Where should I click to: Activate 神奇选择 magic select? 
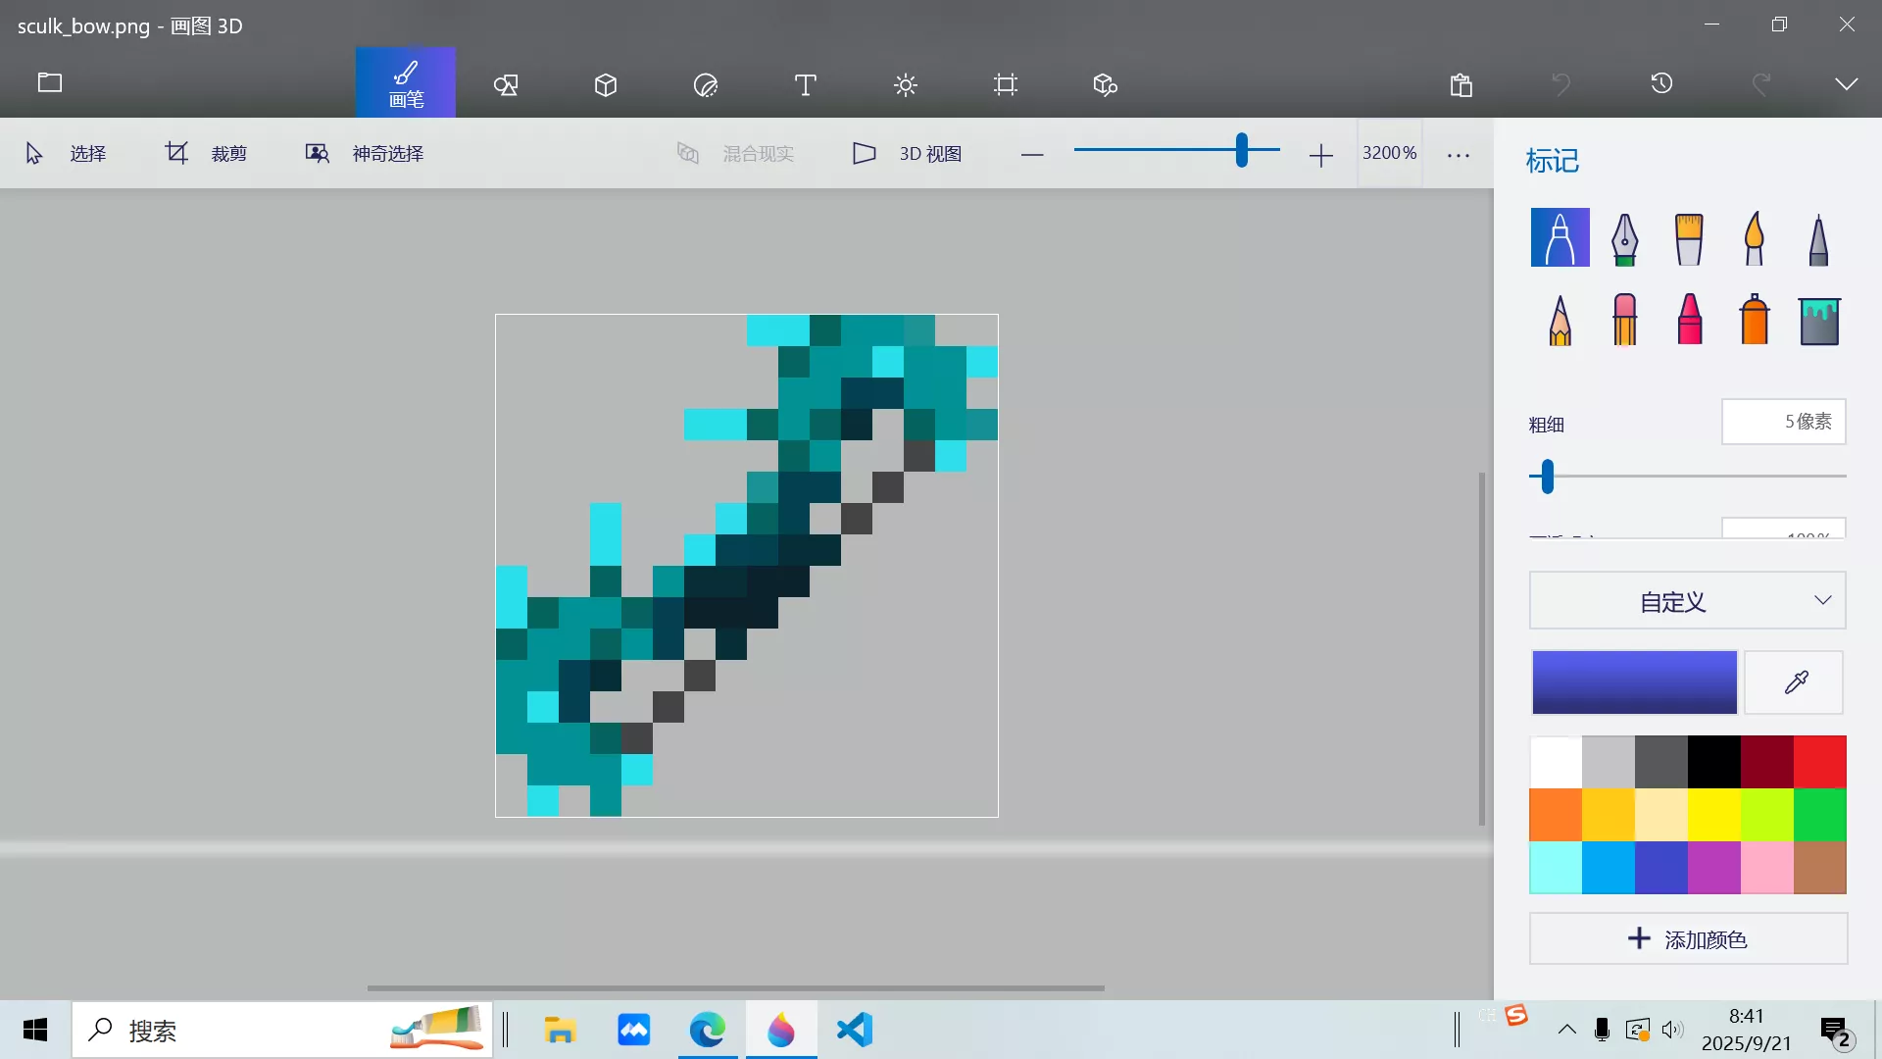pyautogui.click(x=364, y=153)
